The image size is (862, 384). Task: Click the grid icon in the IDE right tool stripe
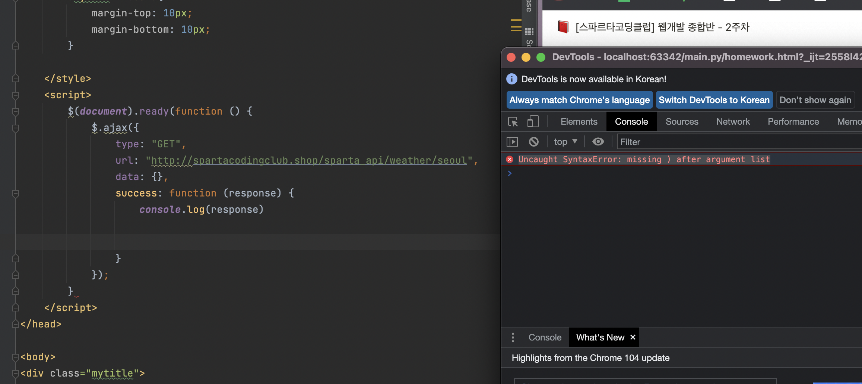529,31
